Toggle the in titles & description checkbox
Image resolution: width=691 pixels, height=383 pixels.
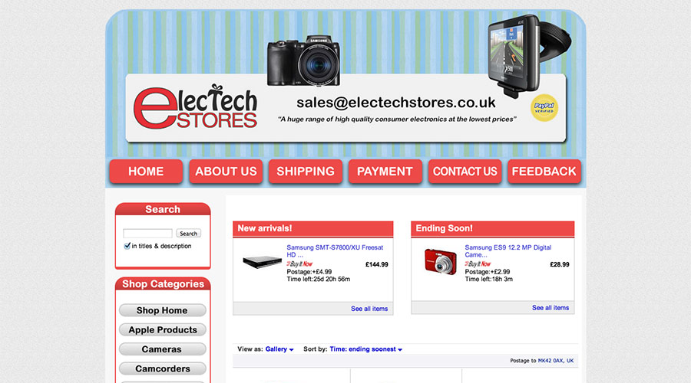[127, 246]
